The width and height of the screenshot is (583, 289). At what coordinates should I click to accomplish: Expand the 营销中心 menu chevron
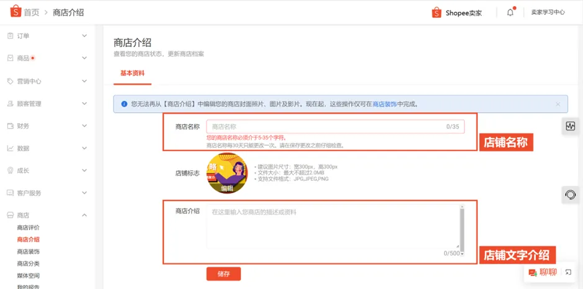84,81
